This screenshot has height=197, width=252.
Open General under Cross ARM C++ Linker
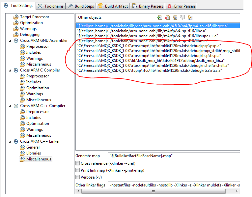pyautogui.click(x=30, y=148)
